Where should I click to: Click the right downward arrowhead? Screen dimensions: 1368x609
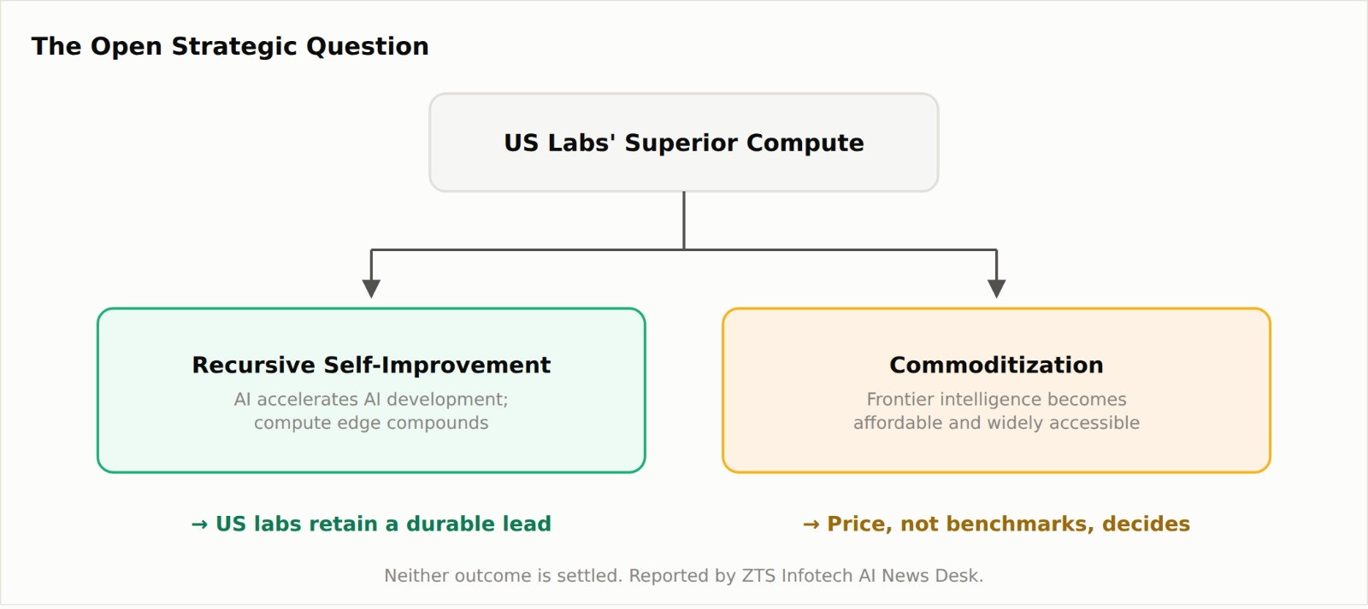(996, 288)
